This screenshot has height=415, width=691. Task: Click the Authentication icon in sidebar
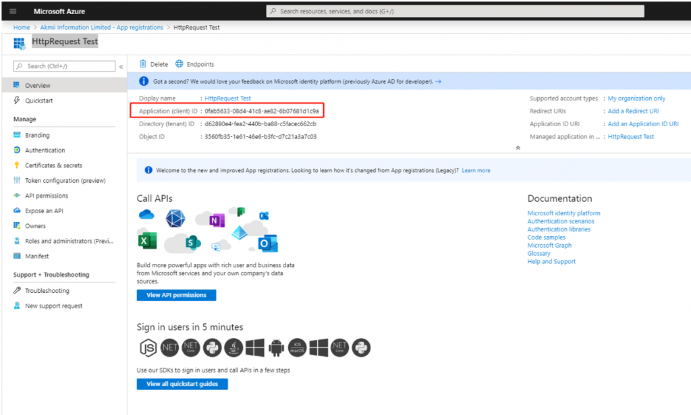(17, 150)
